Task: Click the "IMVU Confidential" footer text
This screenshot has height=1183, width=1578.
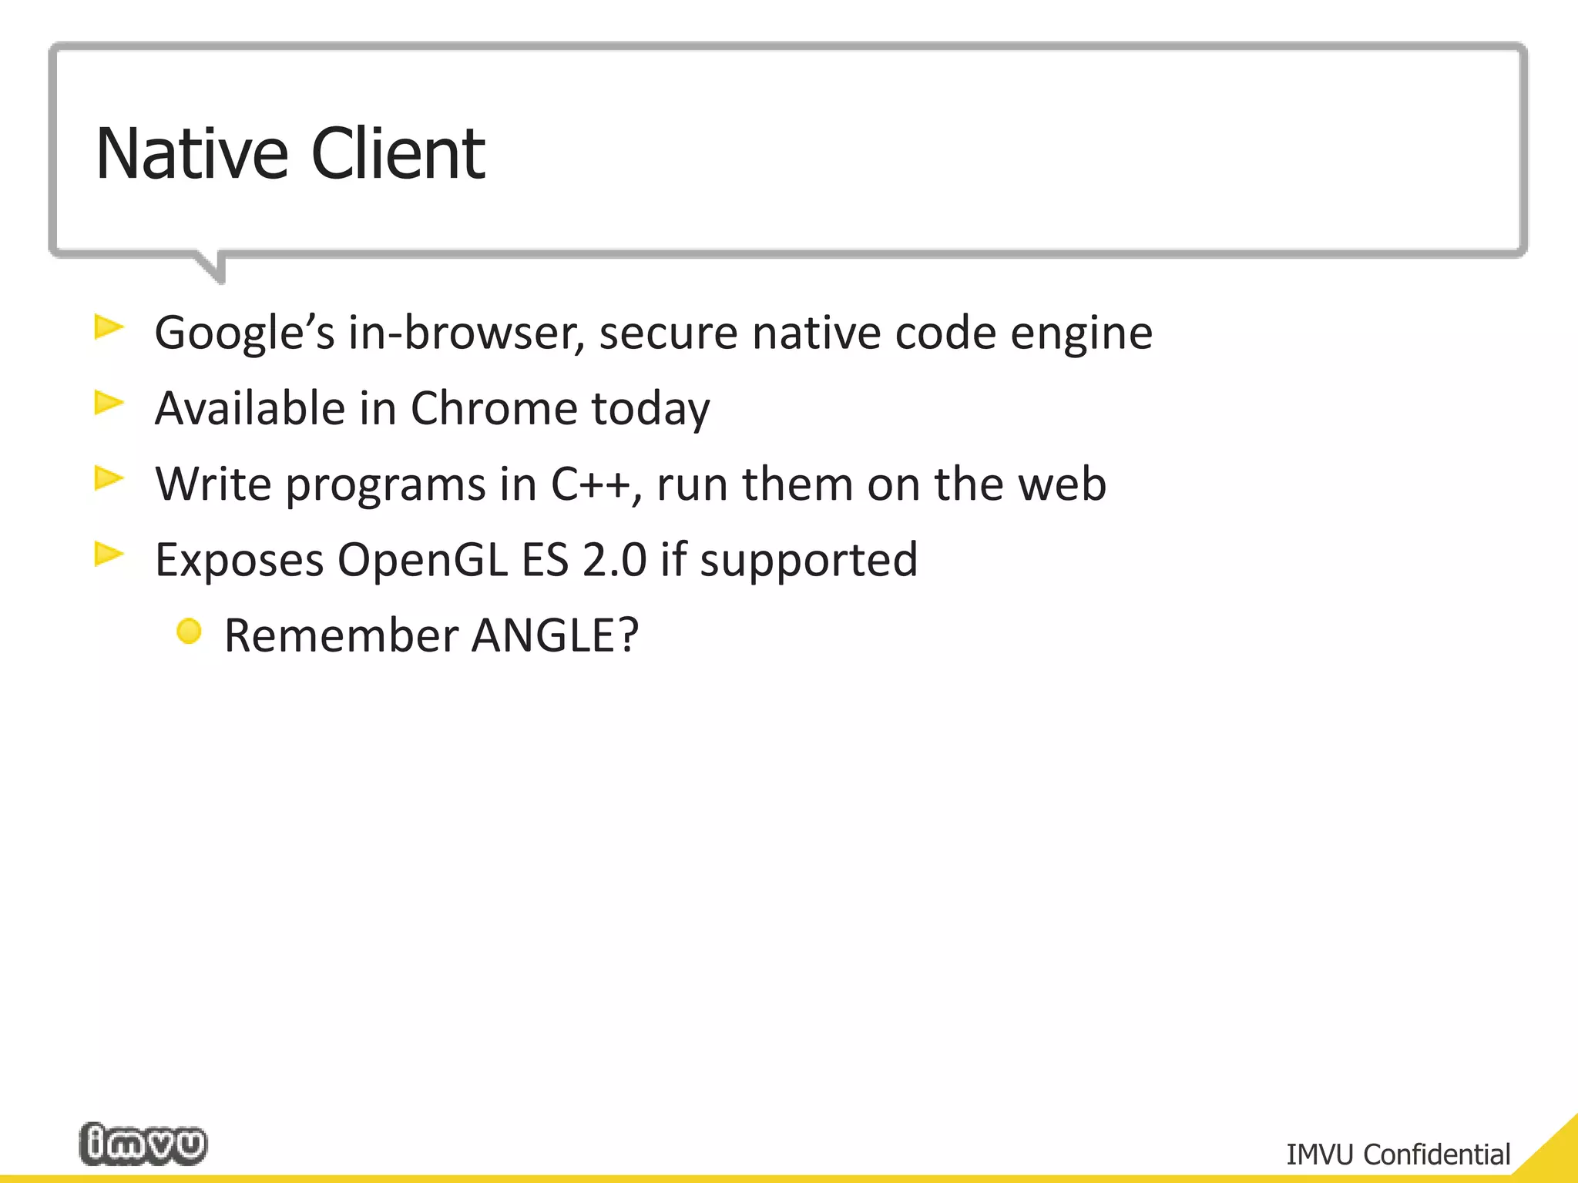Action: (x=1398, y=1155)
